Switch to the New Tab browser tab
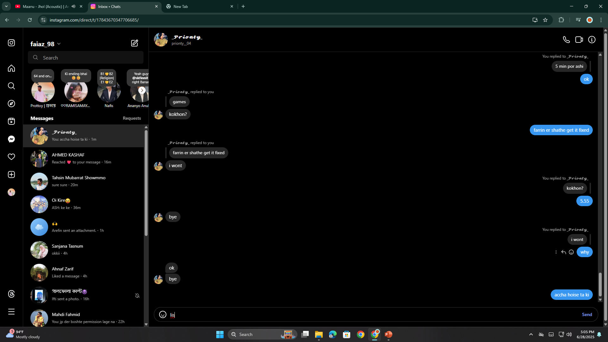 [x=199, y=6]
